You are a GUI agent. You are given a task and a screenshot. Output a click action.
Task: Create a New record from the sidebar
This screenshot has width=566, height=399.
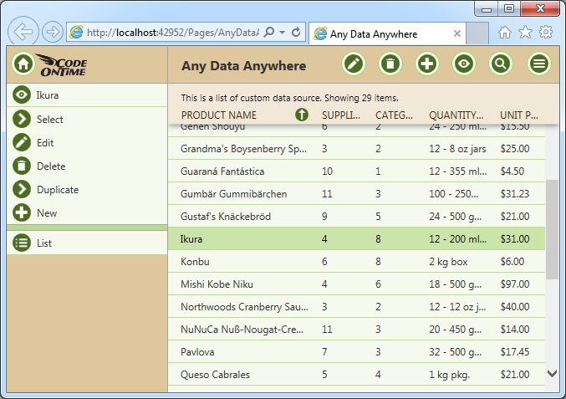47,213
